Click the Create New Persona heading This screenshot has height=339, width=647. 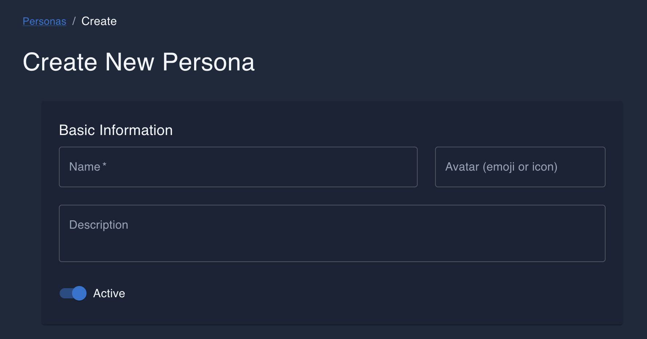pos(138,62)
